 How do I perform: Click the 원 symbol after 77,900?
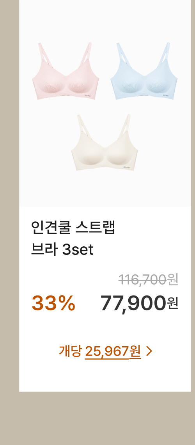[x=173, y=304]
